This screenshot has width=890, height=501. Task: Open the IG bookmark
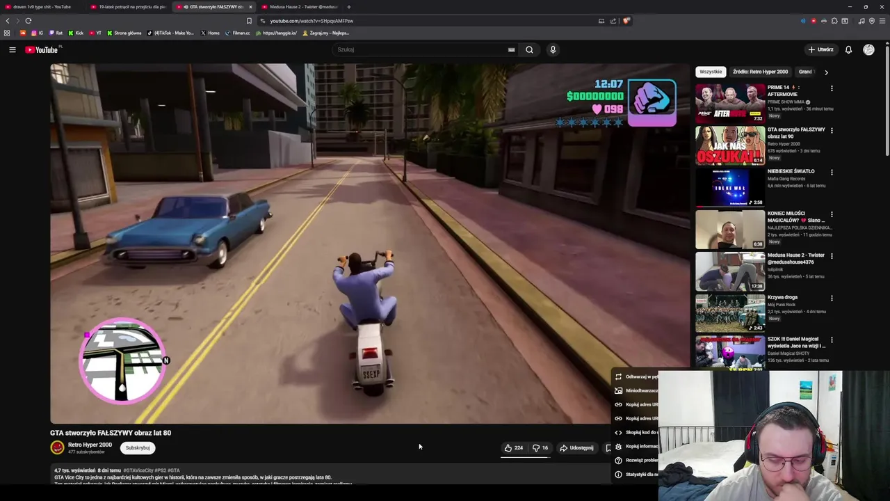pos(37,33)
